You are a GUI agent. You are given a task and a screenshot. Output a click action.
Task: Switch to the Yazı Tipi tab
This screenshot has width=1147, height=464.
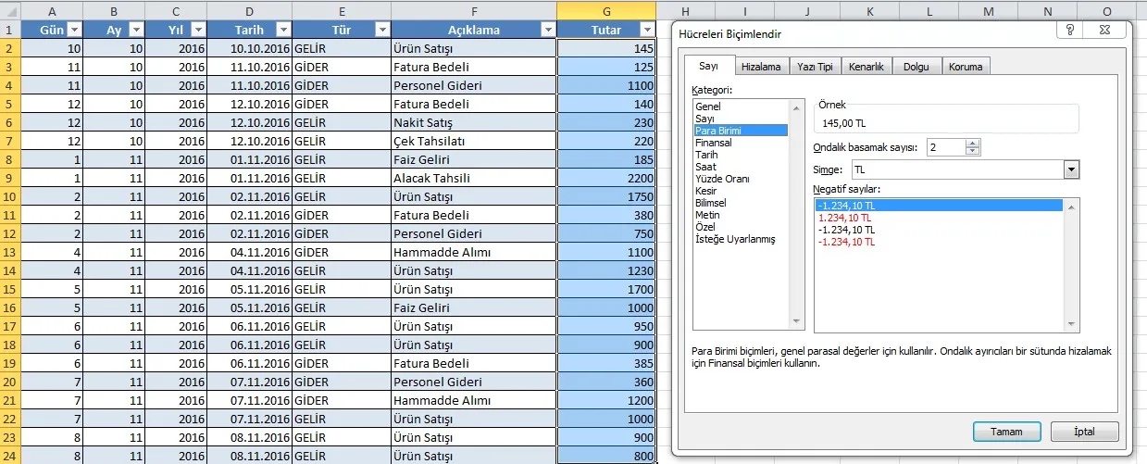click(x=815, y=67)
